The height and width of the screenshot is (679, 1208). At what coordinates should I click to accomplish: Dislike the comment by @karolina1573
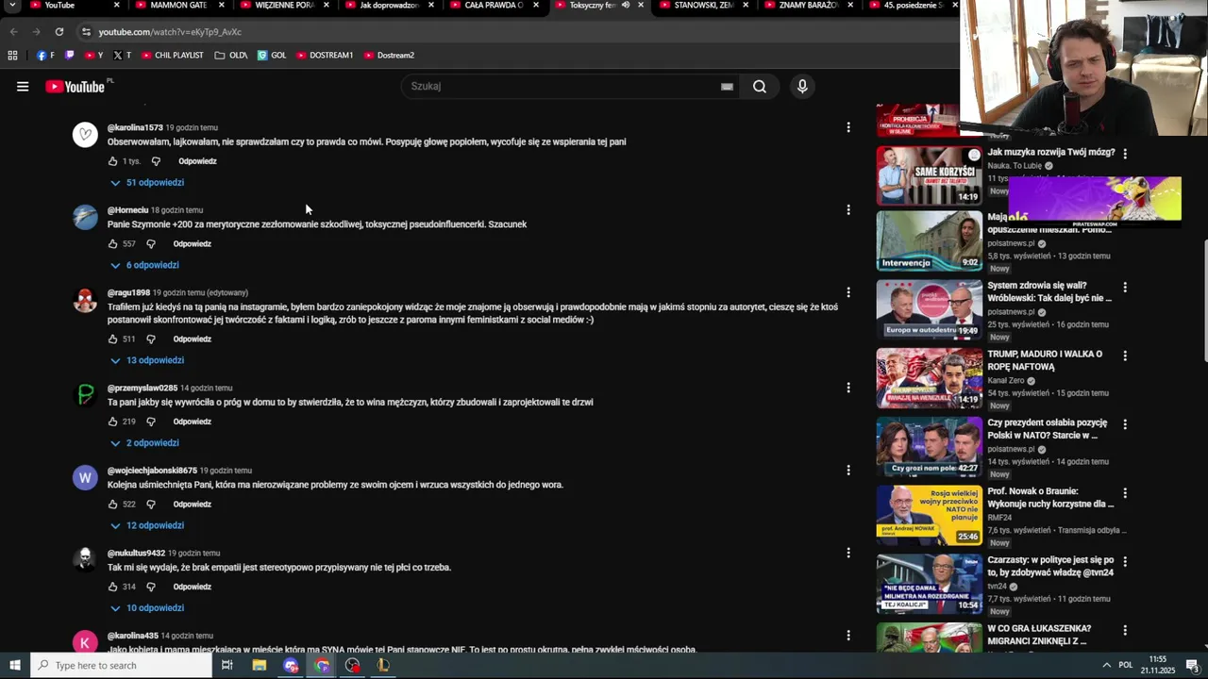tap(156, 161)
